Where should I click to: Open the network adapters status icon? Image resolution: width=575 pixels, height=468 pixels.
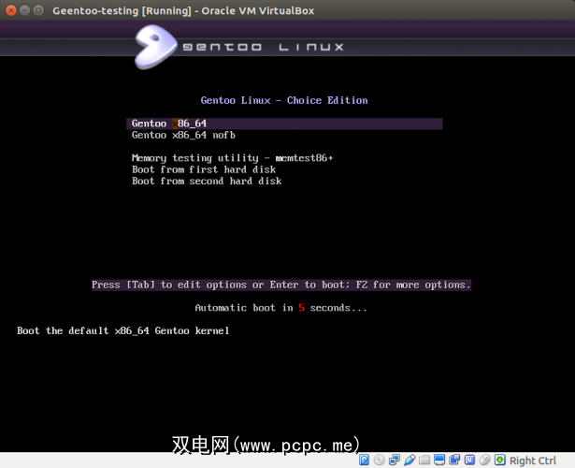coord(395,460)
